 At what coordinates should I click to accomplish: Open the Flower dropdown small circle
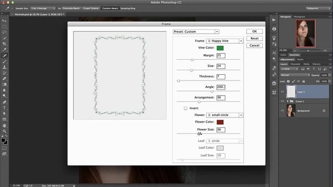[224, 115]
